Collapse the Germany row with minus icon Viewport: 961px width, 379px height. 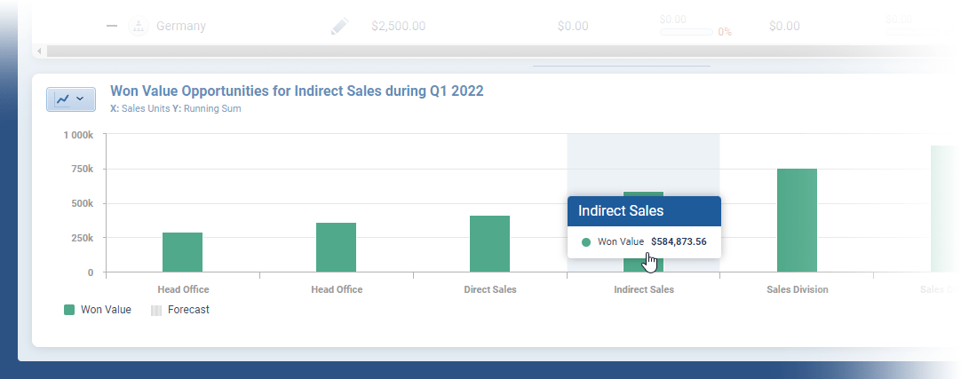tap(112, 27)
